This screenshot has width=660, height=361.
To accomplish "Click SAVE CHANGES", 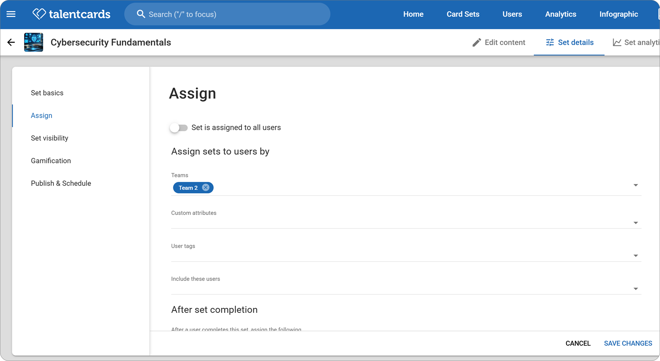I will (x=628, y=343).
